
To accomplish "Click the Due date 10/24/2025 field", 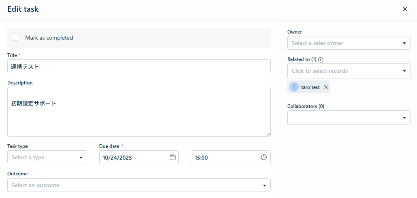I will click(x=134, y=158).
